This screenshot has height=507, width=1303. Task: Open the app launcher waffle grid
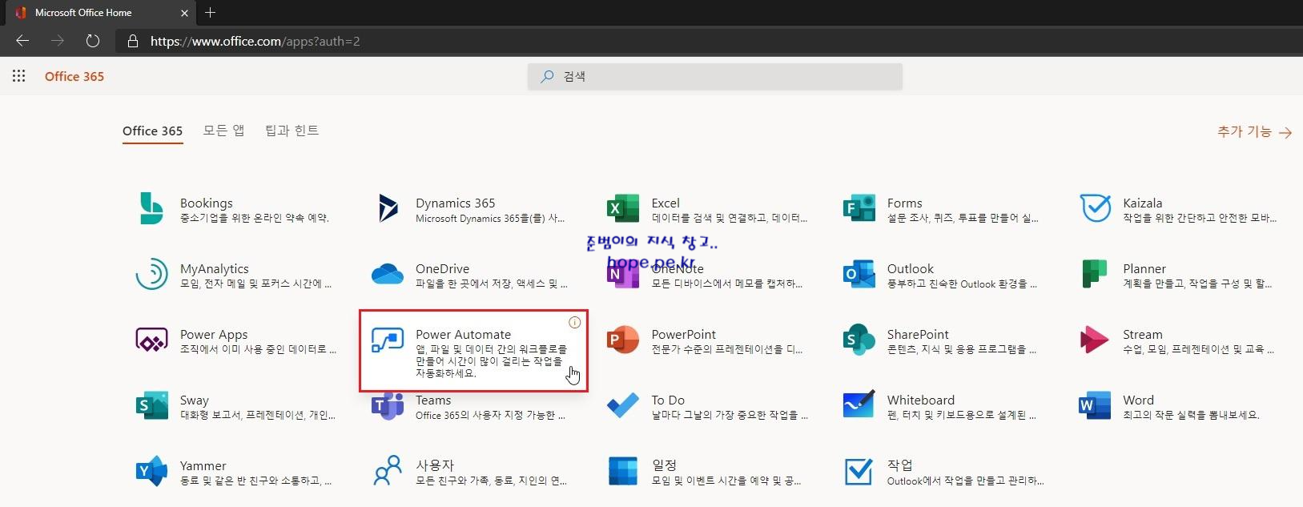(19, 76)
